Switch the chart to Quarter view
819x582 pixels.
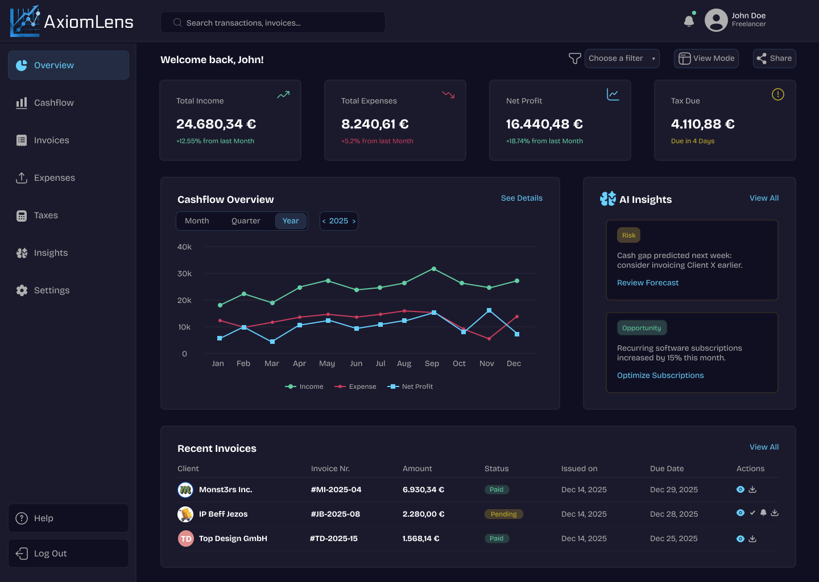246,221
